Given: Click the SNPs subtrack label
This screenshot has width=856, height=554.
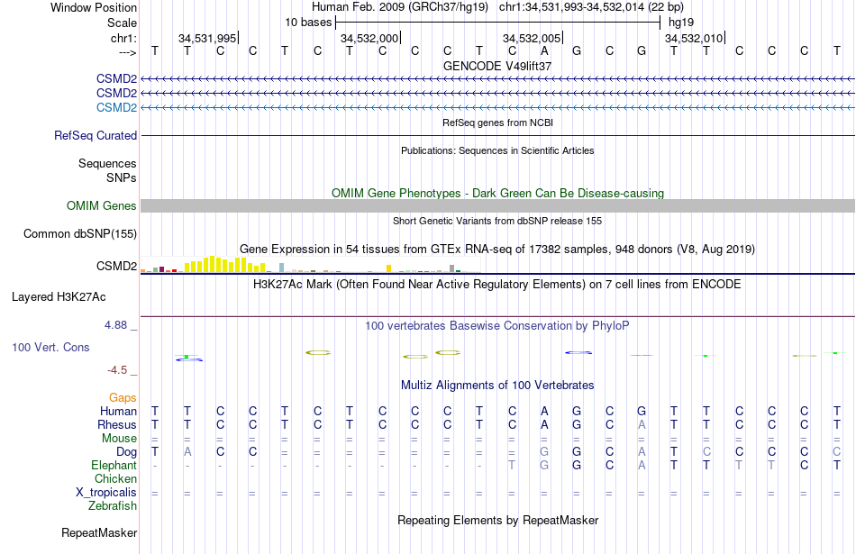Looking at the screenshot, I should point(122,177).
